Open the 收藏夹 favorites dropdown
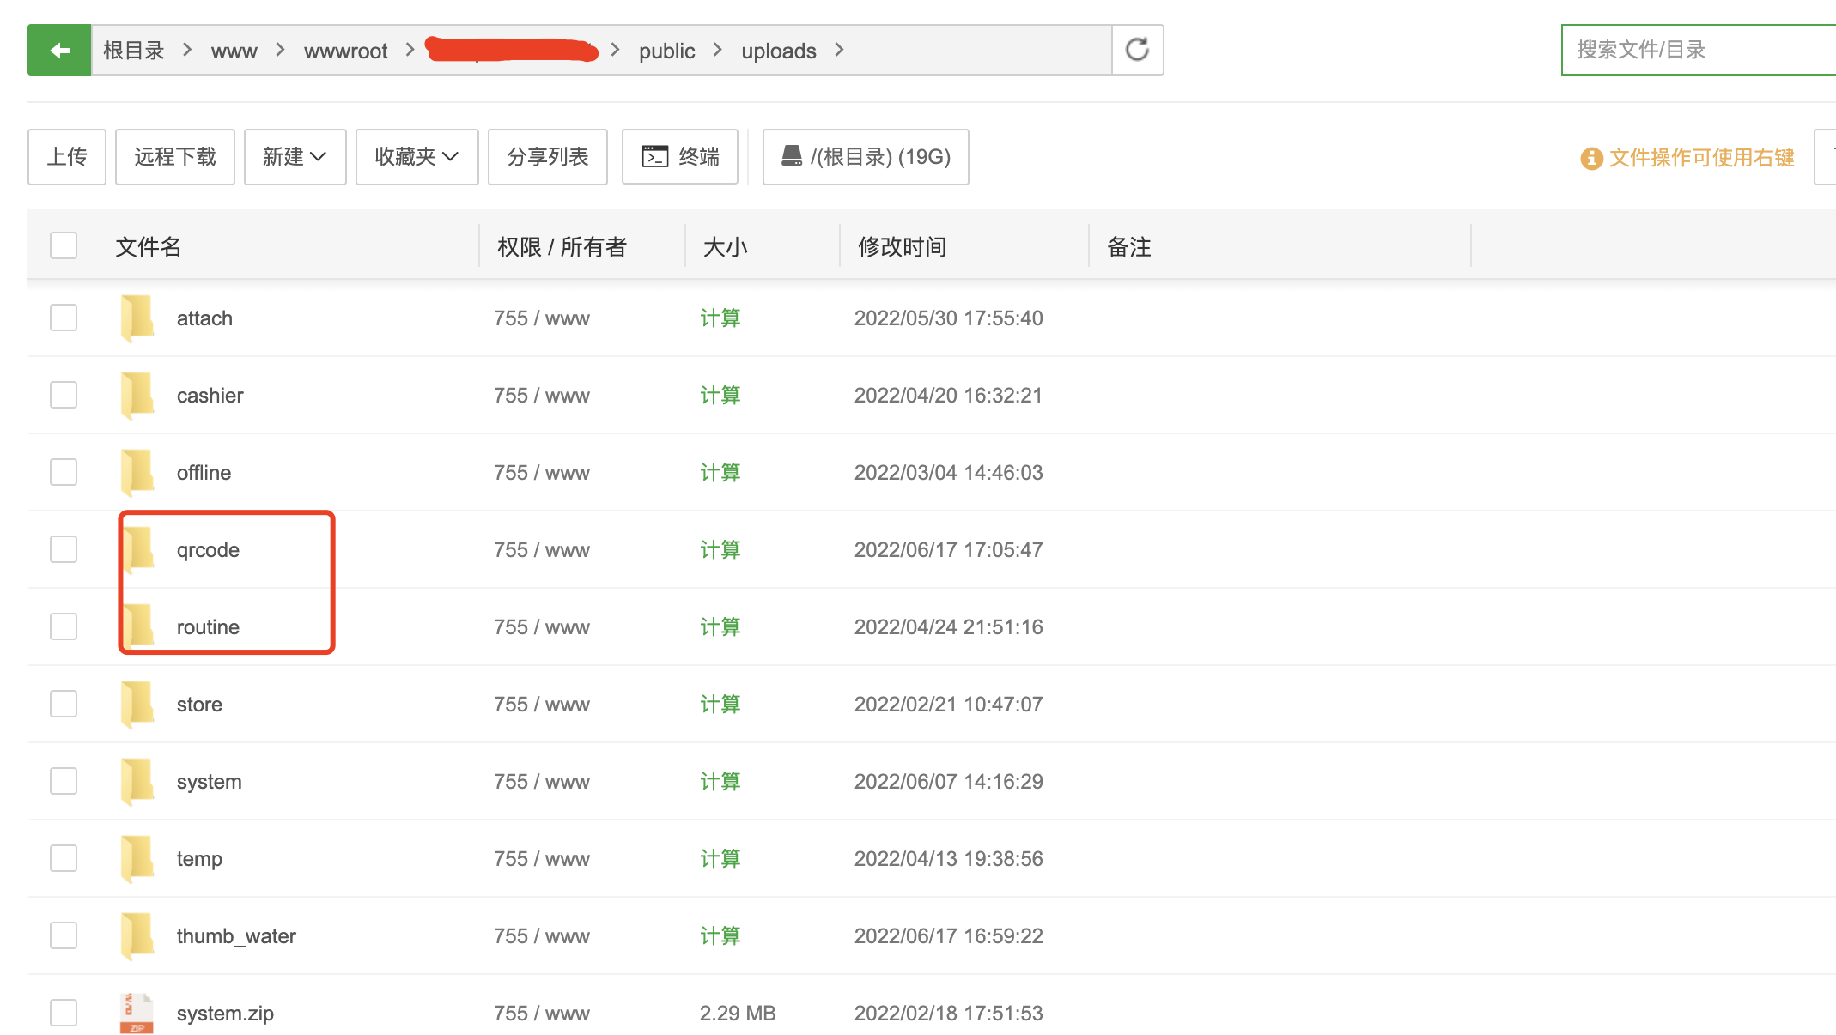This screenshot has height=1035, width=1836. click(416, 157)
